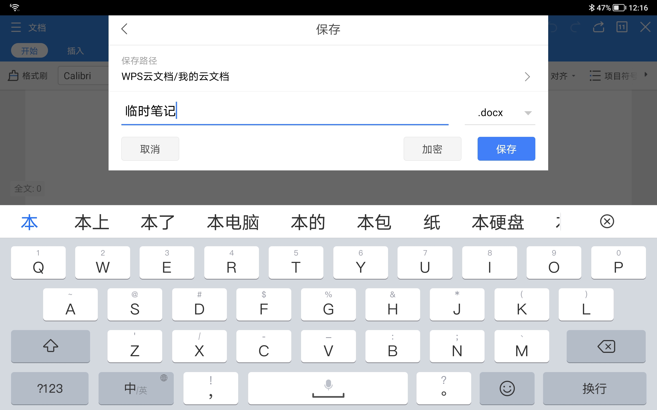
Task: Select the 格式刷 format painter tool
Action: pyautogui.click(x=27, y=76)
